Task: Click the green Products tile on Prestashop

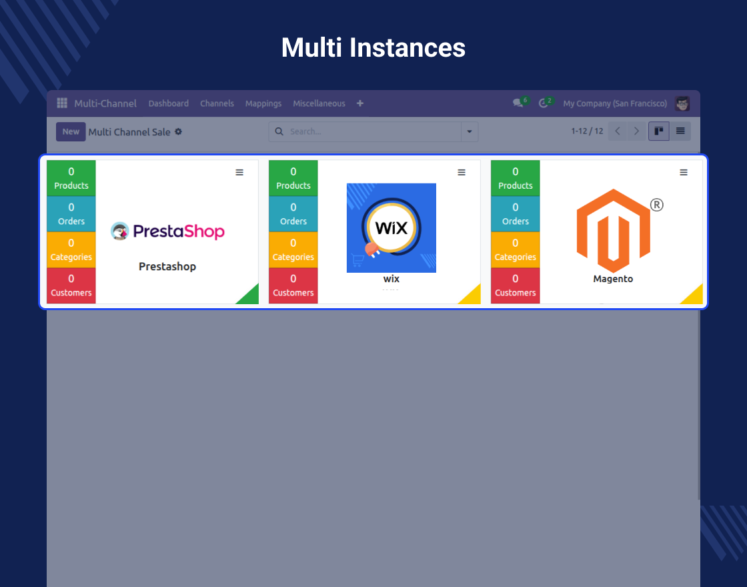Action: point(71,178)
